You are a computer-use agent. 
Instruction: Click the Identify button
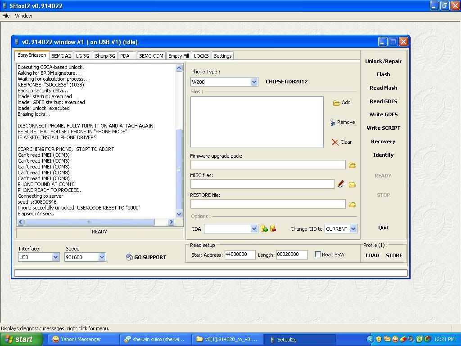383,155
